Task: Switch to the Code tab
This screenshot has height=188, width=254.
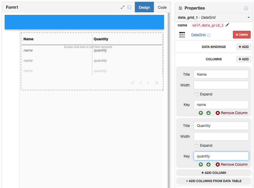Action: click(x=162, y=7)
